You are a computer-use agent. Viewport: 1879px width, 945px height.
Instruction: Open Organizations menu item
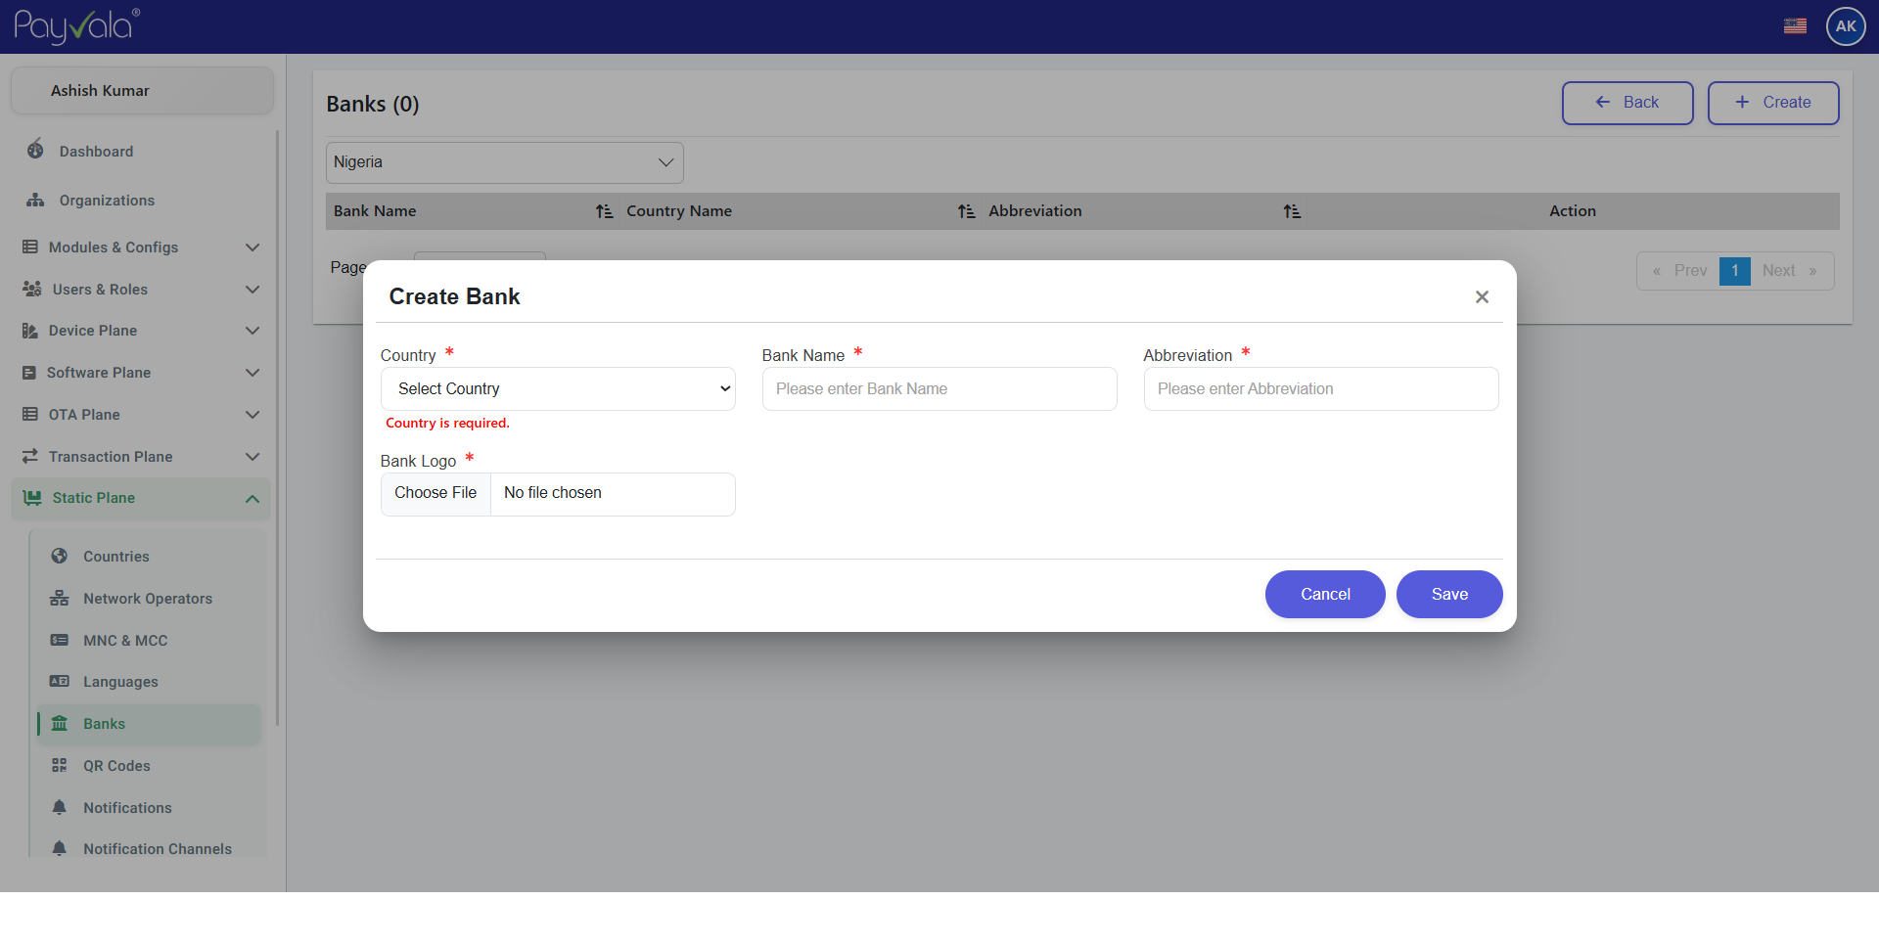click(107, 201)
